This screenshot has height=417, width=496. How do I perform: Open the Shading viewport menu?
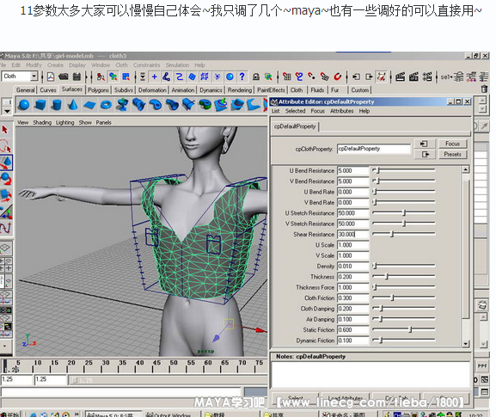point(42,122)
